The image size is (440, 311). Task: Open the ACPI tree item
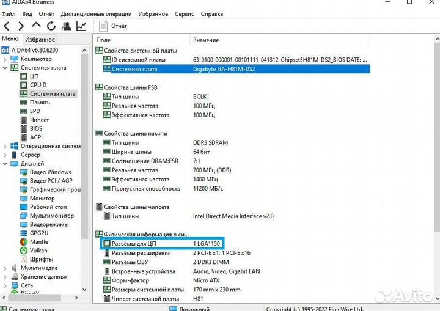(x=36, y=137)
